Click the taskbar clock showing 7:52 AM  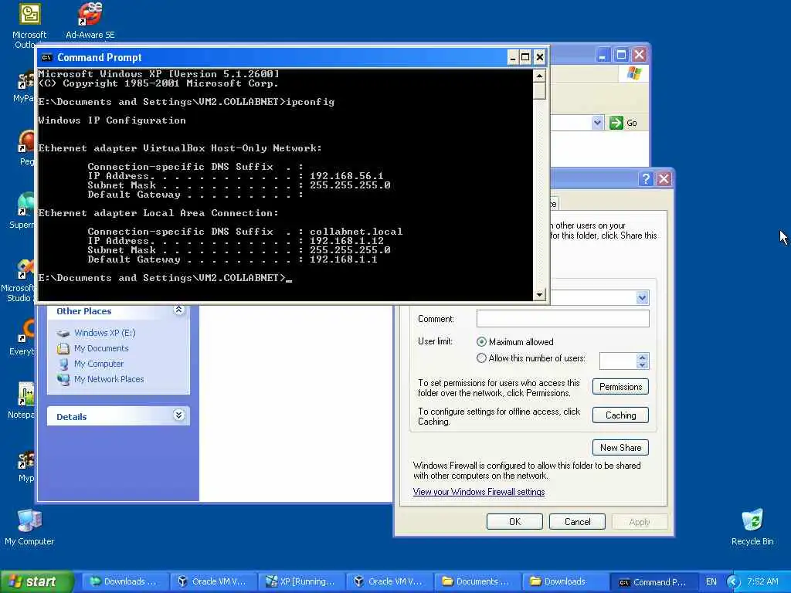click(x=762, y=582)
